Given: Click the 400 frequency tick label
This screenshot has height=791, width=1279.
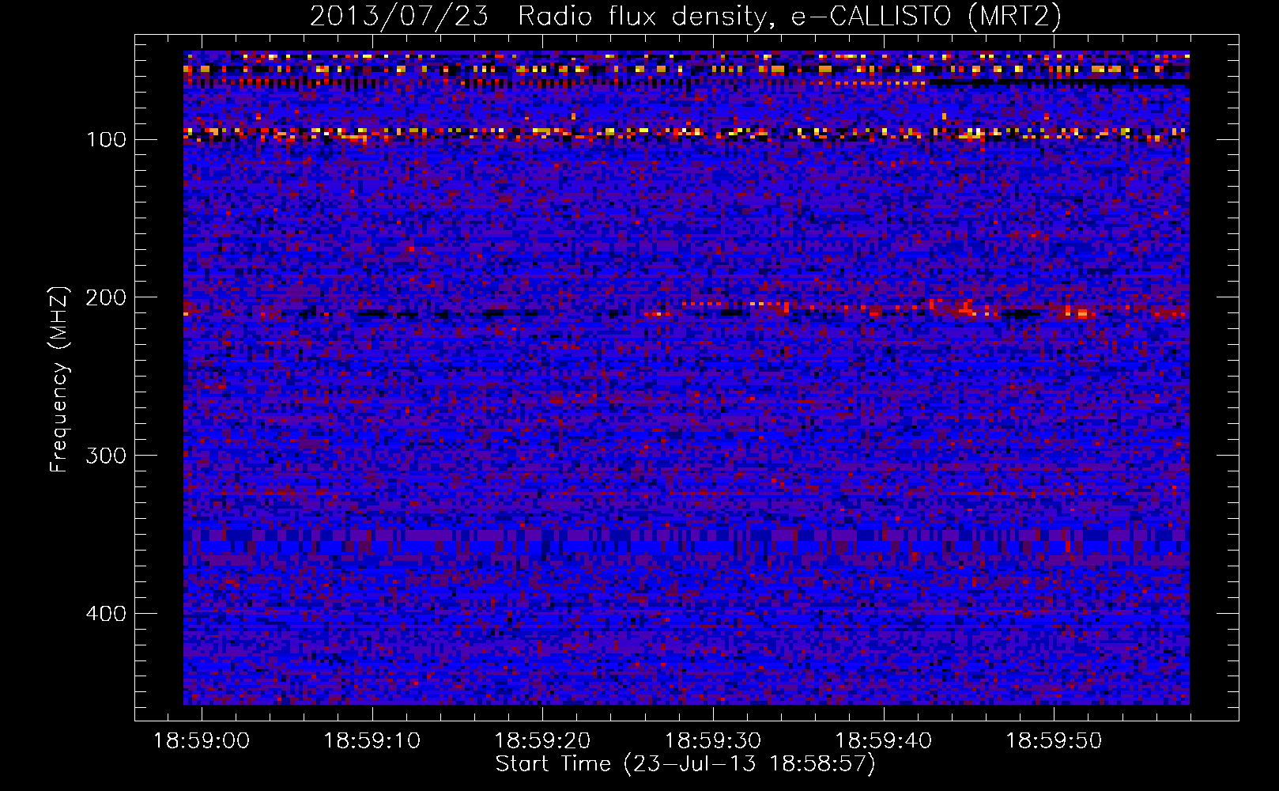Looking at the screenshot, I should coord(106,615).
